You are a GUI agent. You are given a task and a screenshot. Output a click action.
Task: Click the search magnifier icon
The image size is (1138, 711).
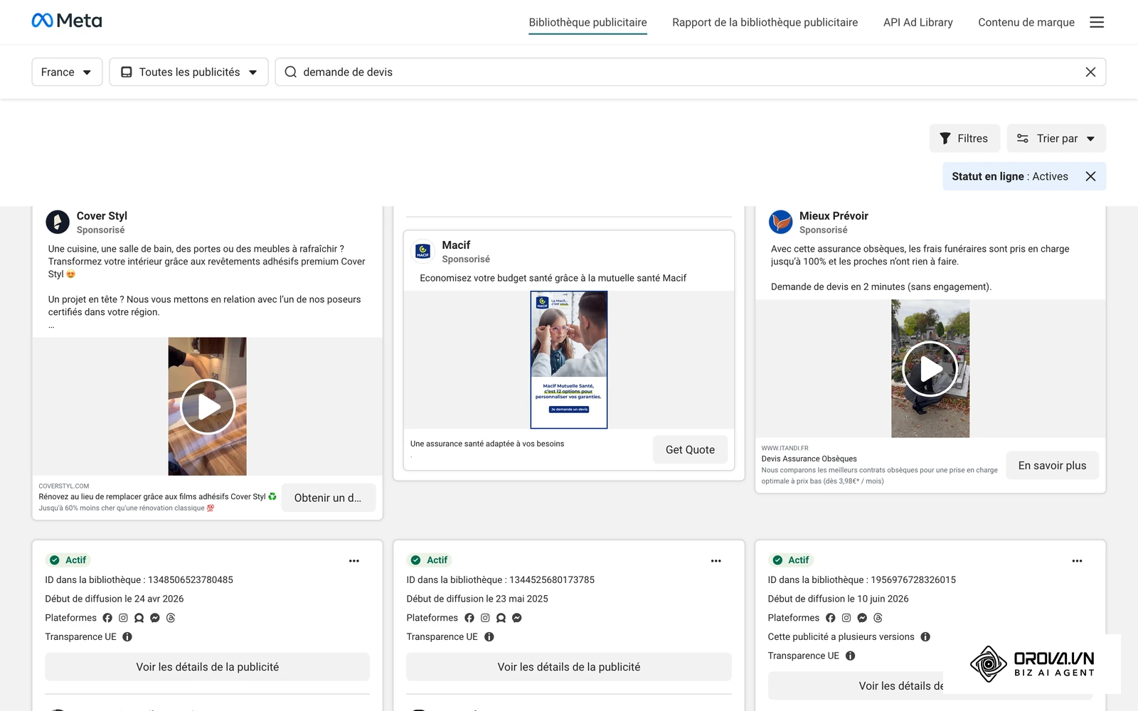point(290,72)
